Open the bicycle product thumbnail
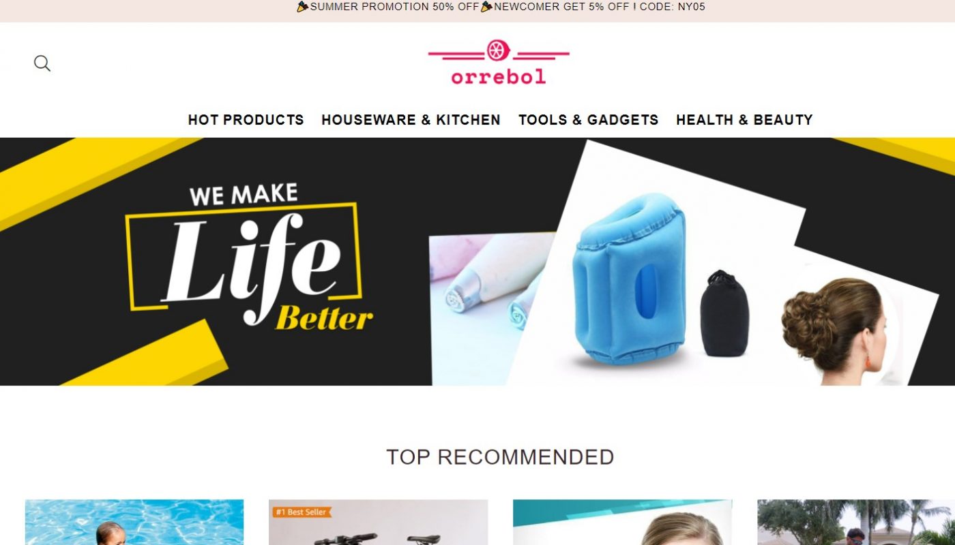The height and width of the screenshot is (545, 955). (379, 523)
